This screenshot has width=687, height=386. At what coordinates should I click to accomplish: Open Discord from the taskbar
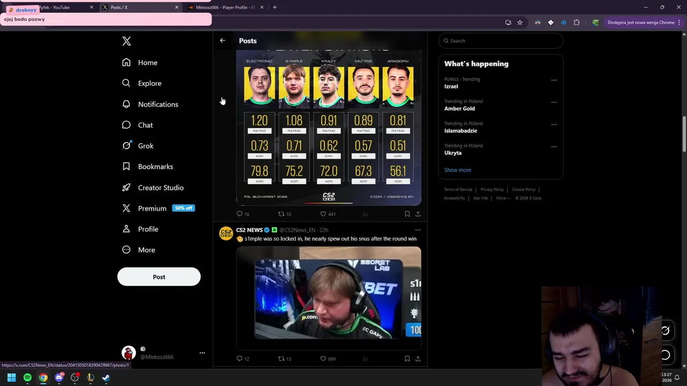(x=59, y=377)
